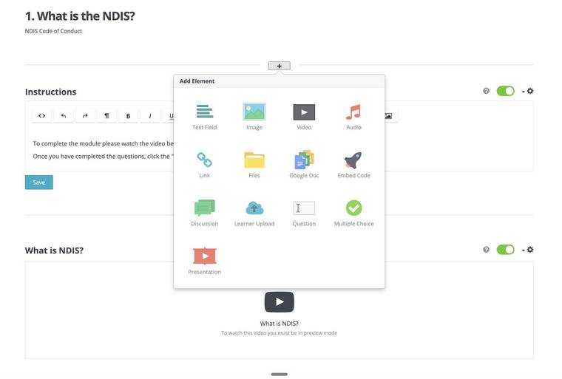Open help icon for Instructions element

pos(486,91)
